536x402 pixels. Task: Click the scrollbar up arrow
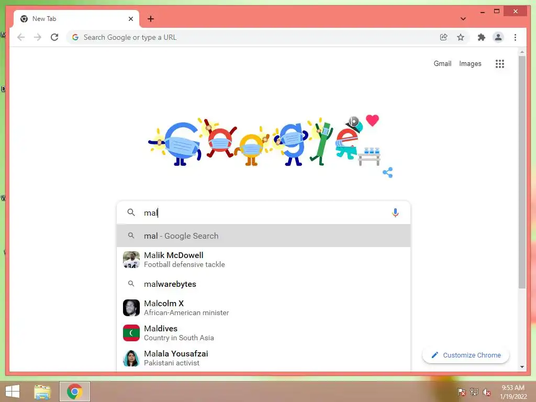pos(522,52)
